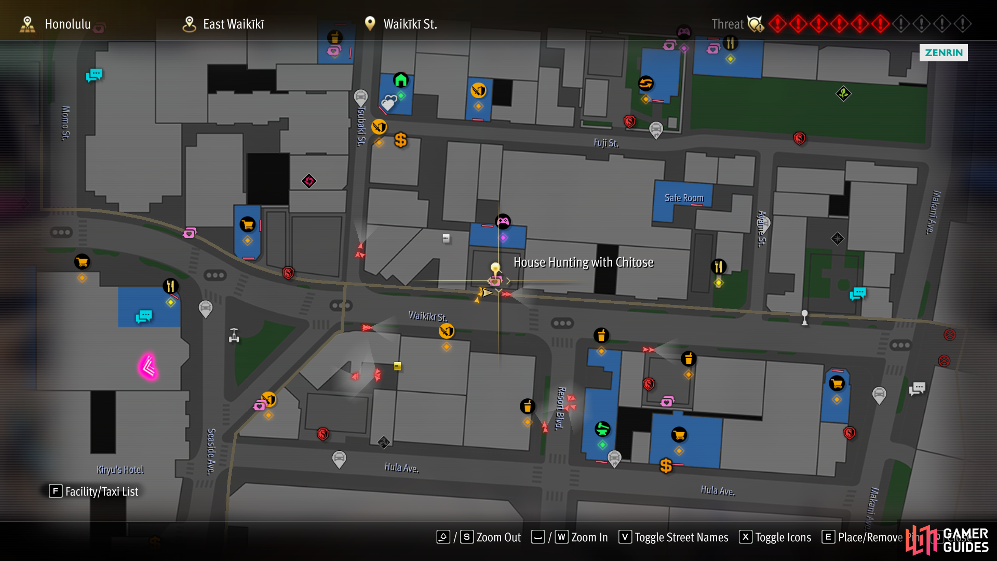Click the green house icon near Tsubaki St.
Viewport: 997px width, 561px height.
tap(400, 80)
